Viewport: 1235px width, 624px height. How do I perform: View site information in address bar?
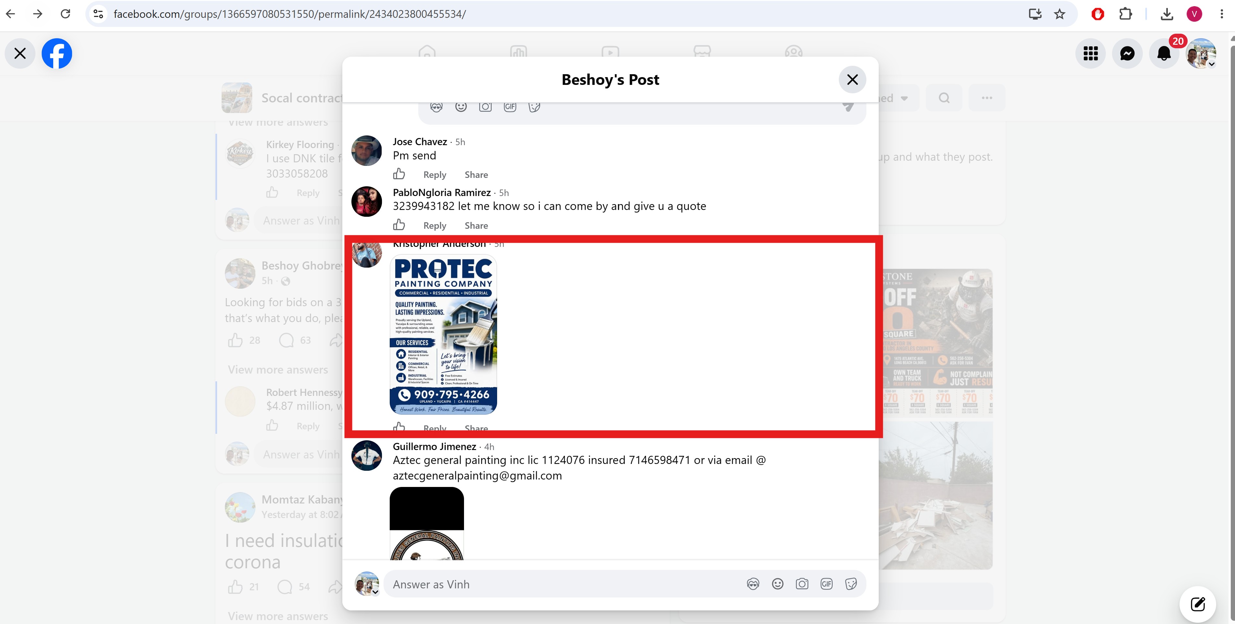(98, 14)
